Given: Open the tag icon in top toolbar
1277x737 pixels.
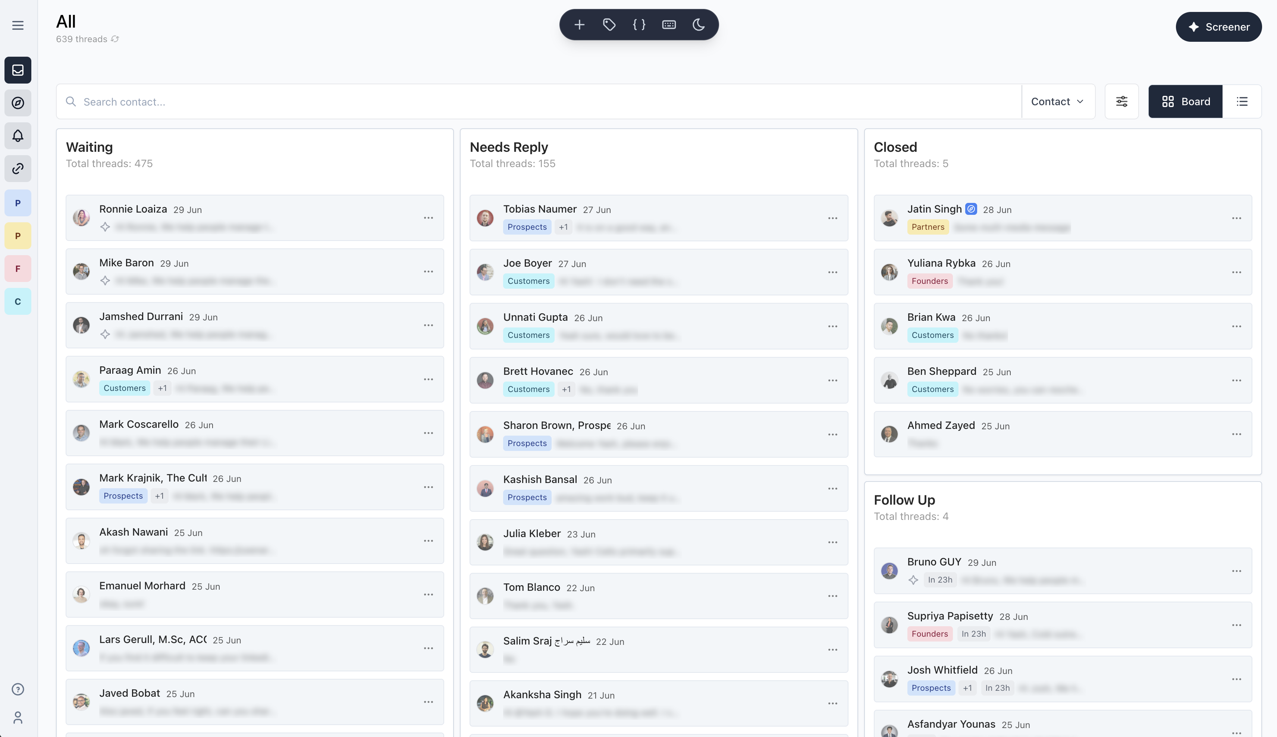Looking at the screenshot, I should pos(609,24).
